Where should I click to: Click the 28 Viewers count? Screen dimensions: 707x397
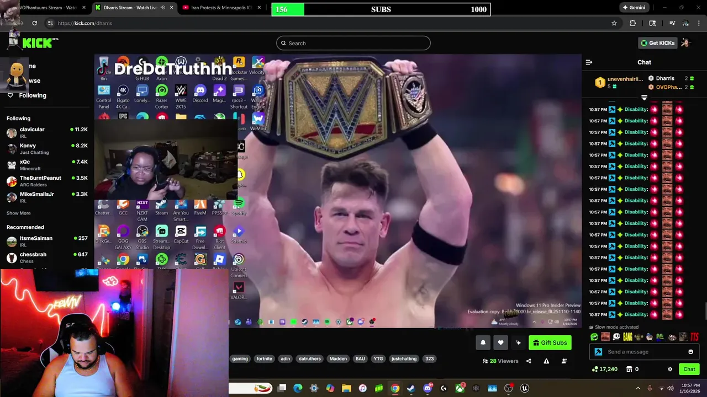pos(500,361)
